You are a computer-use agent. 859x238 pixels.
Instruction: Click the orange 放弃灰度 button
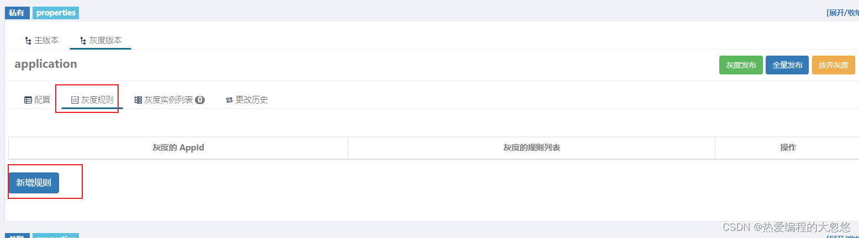[x=834, y=65]
